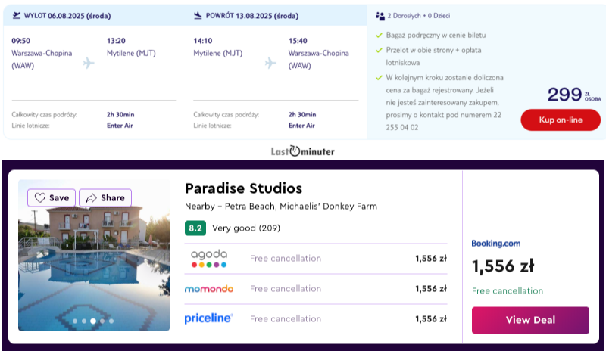Save Paradise Studios to favorites

tap(52, 197)
